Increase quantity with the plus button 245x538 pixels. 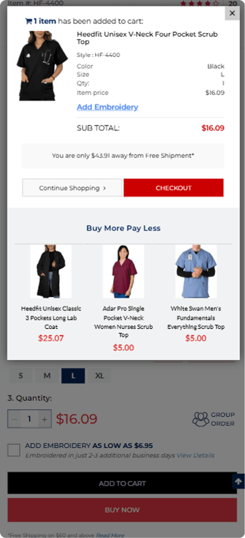point(45,419)
